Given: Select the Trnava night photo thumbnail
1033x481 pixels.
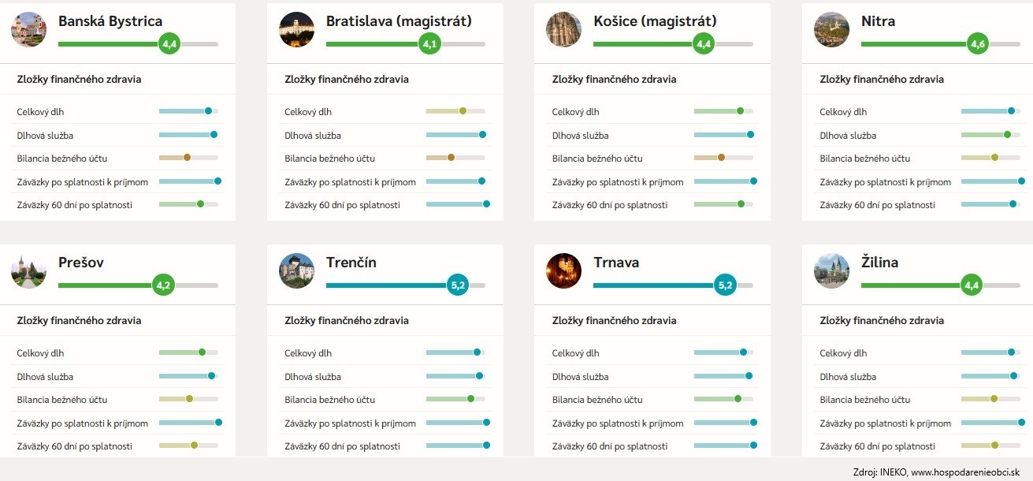Looking at the screenshot, I should point(564,271).
